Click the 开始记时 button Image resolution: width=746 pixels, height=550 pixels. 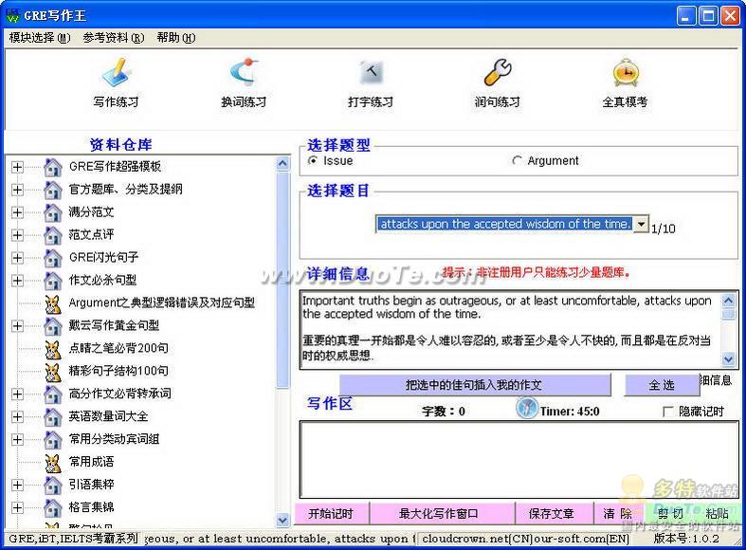pos(332,514)
